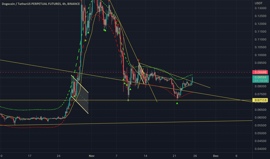Click the 0.05000 price axis label
This screenshot has height=159, width=270.
tap(260, 133)
